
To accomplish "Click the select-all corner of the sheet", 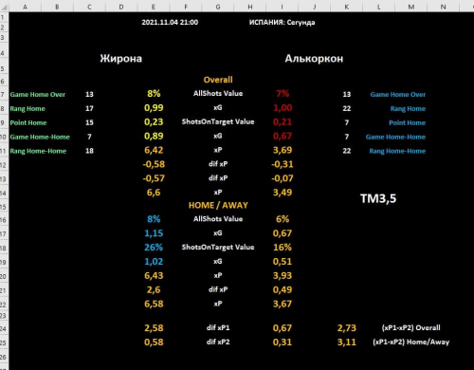I will (x=4, y=7).
